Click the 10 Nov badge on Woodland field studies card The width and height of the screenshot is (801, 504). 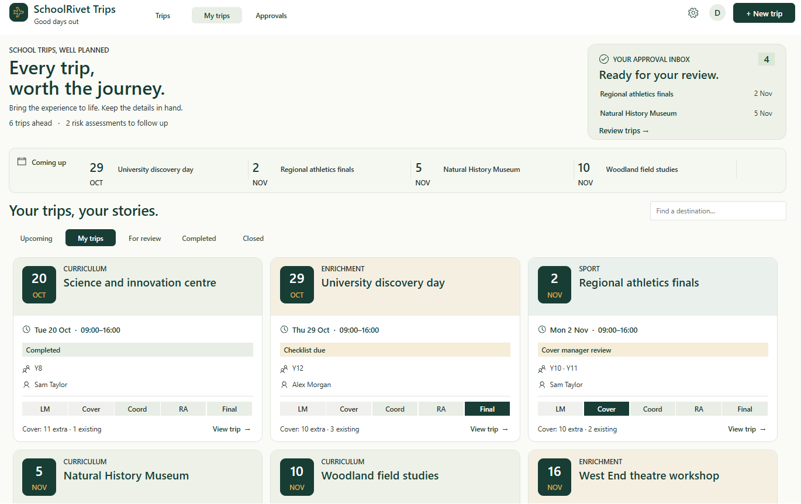coord(297,478)
